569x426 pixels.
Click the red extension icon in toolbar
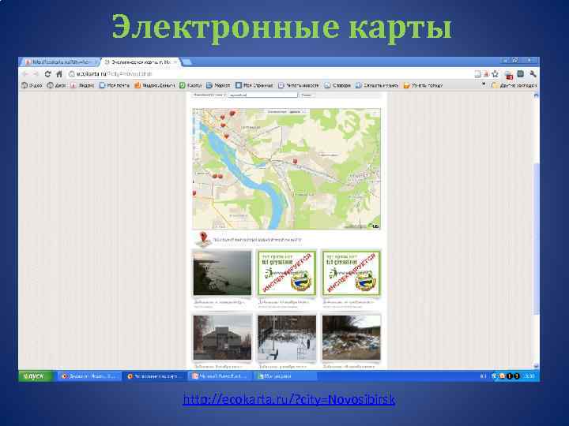coord(509,75)
